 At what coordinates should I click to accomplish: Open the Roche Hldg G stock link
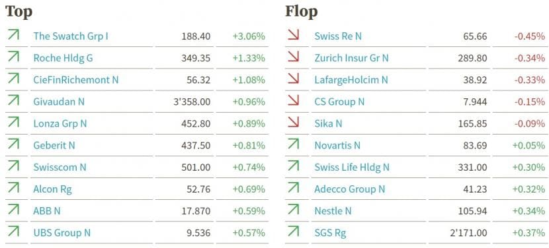pos(63,58)
